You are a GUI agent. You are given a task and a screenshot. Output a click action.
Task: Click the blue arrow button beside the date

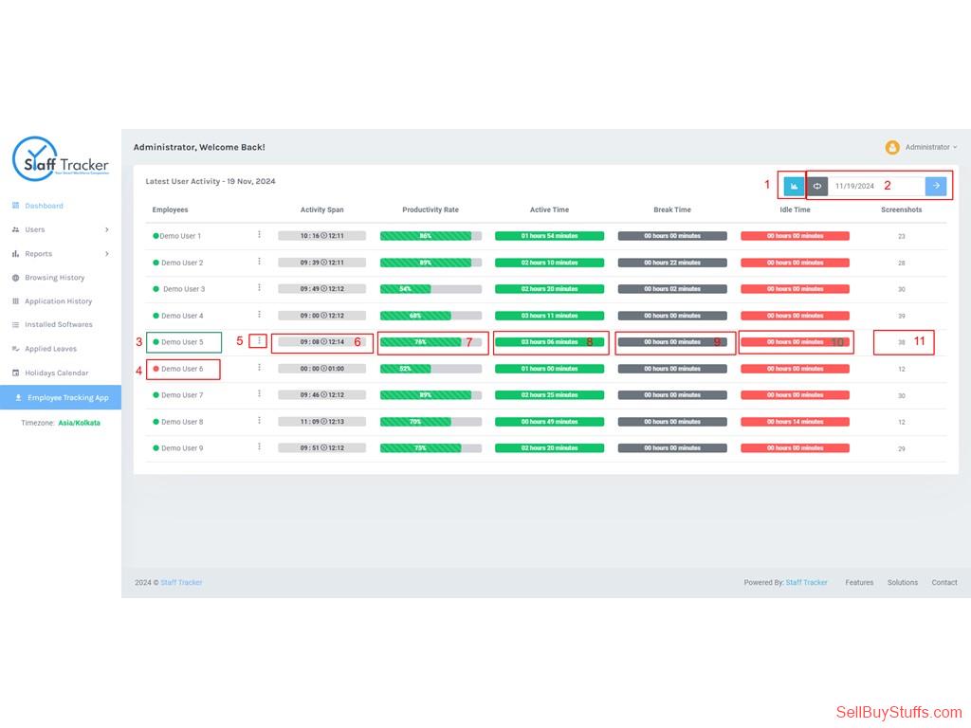(x=937, y=186)
